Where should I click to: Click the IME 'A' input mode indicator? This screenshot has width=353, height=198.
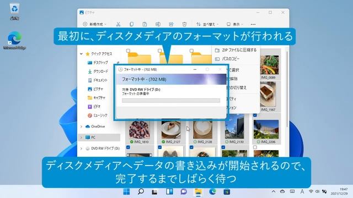302,191
